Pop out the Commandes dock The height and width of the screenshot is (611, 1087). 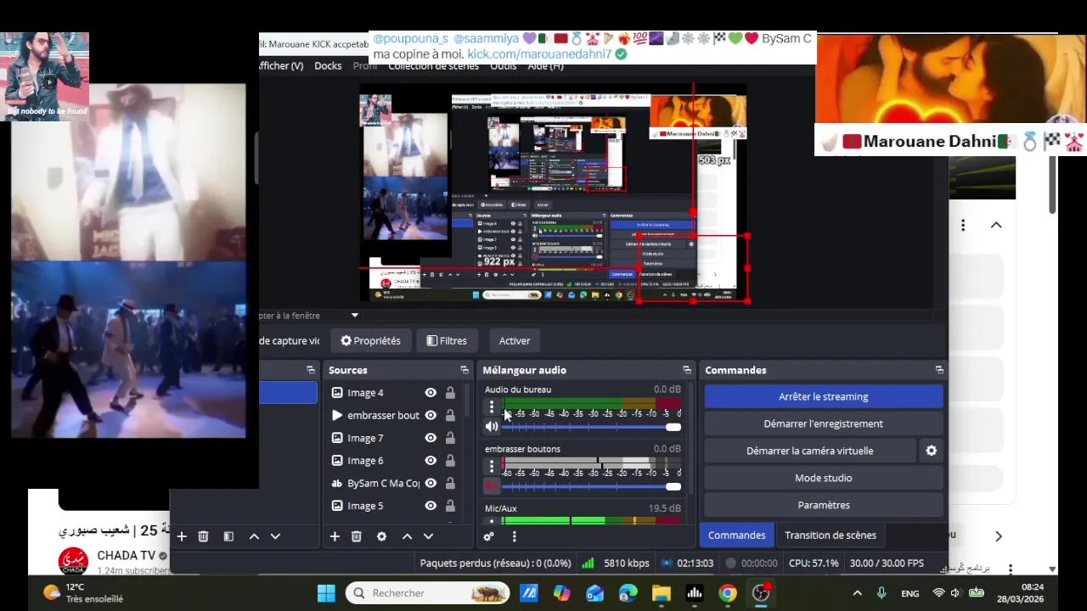(x=939, y=370)
